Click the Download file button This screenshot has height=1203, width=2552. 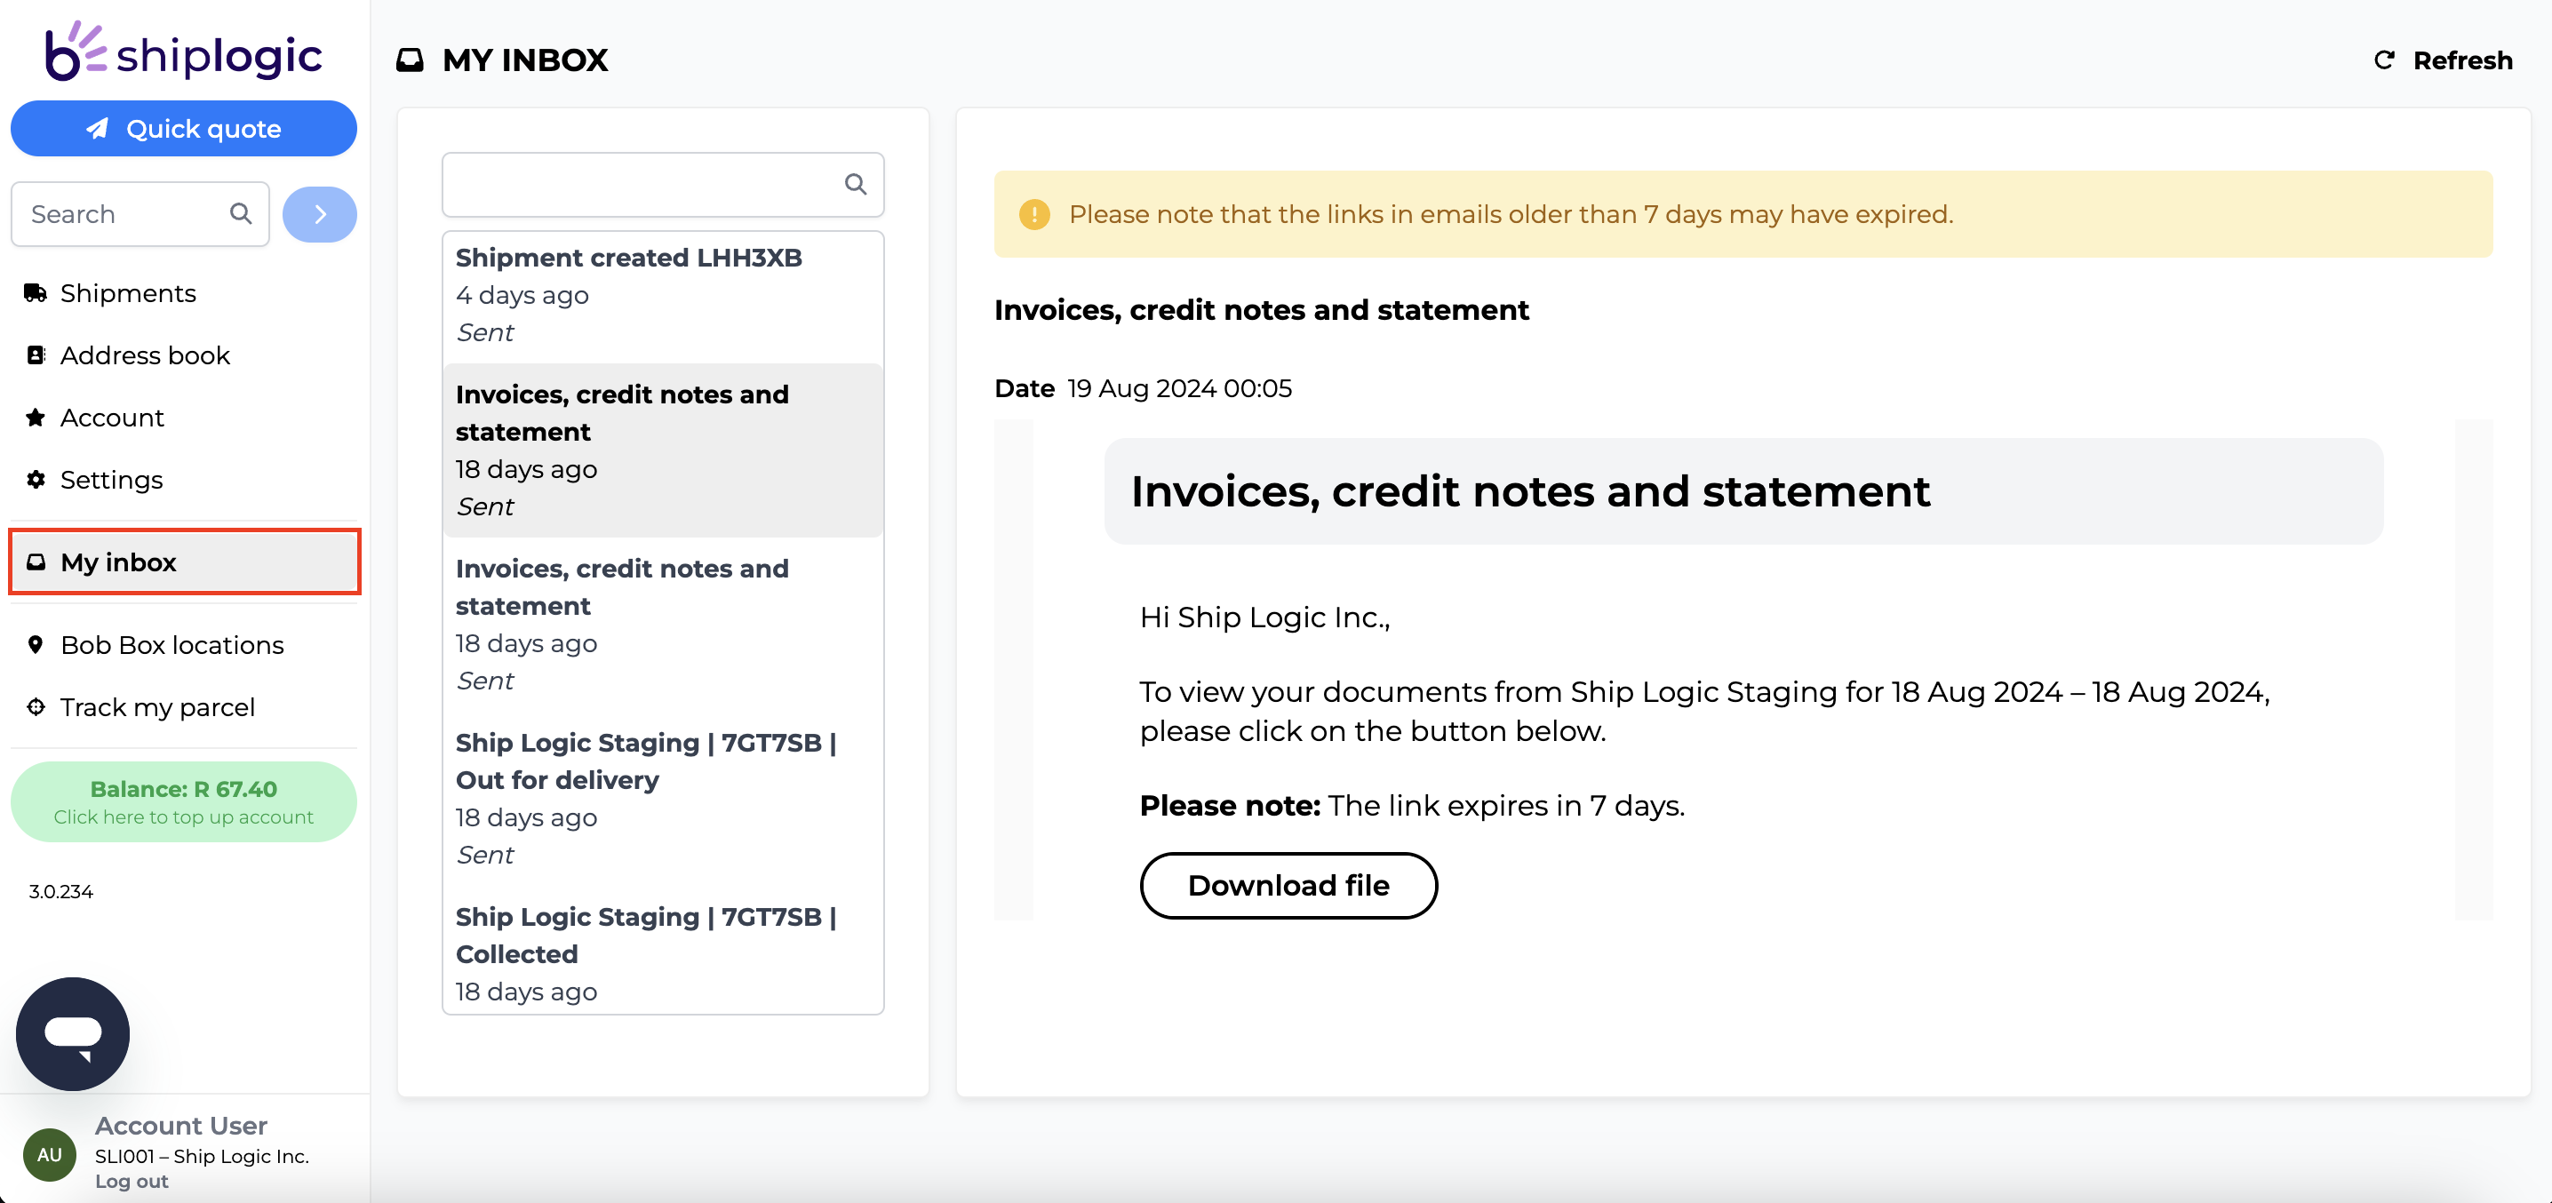click(x=1288, y=886)
